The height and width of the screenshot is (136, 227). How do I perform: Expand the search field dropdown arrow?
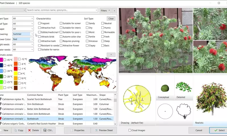pyautogui.click(x=96, y=10)
